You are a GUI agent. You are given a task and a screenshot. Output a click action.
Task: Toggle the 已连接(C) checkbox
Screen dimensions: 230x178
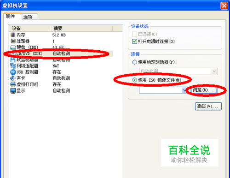(x=134, y=34)
